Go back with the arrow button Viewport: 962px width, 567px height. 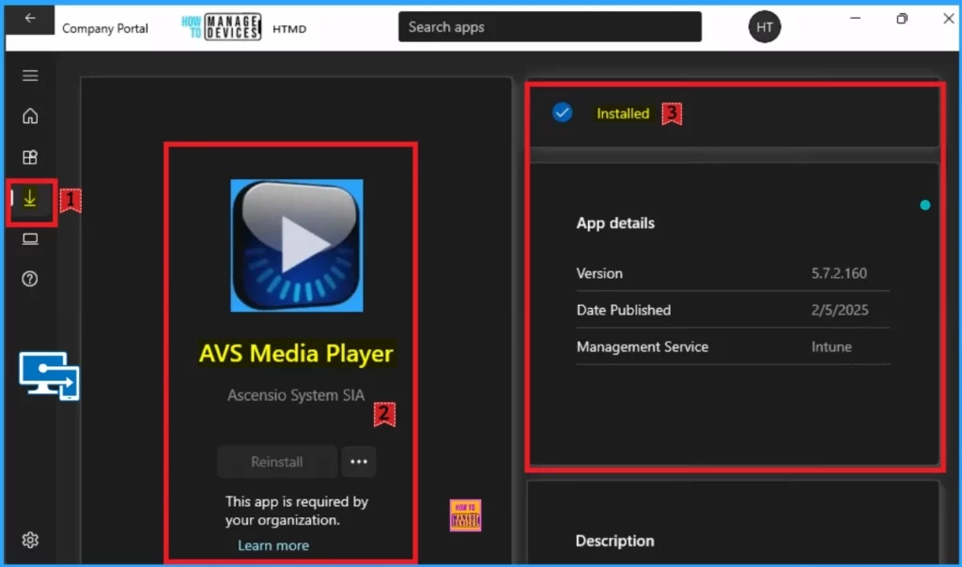click(x=29, y=19)
